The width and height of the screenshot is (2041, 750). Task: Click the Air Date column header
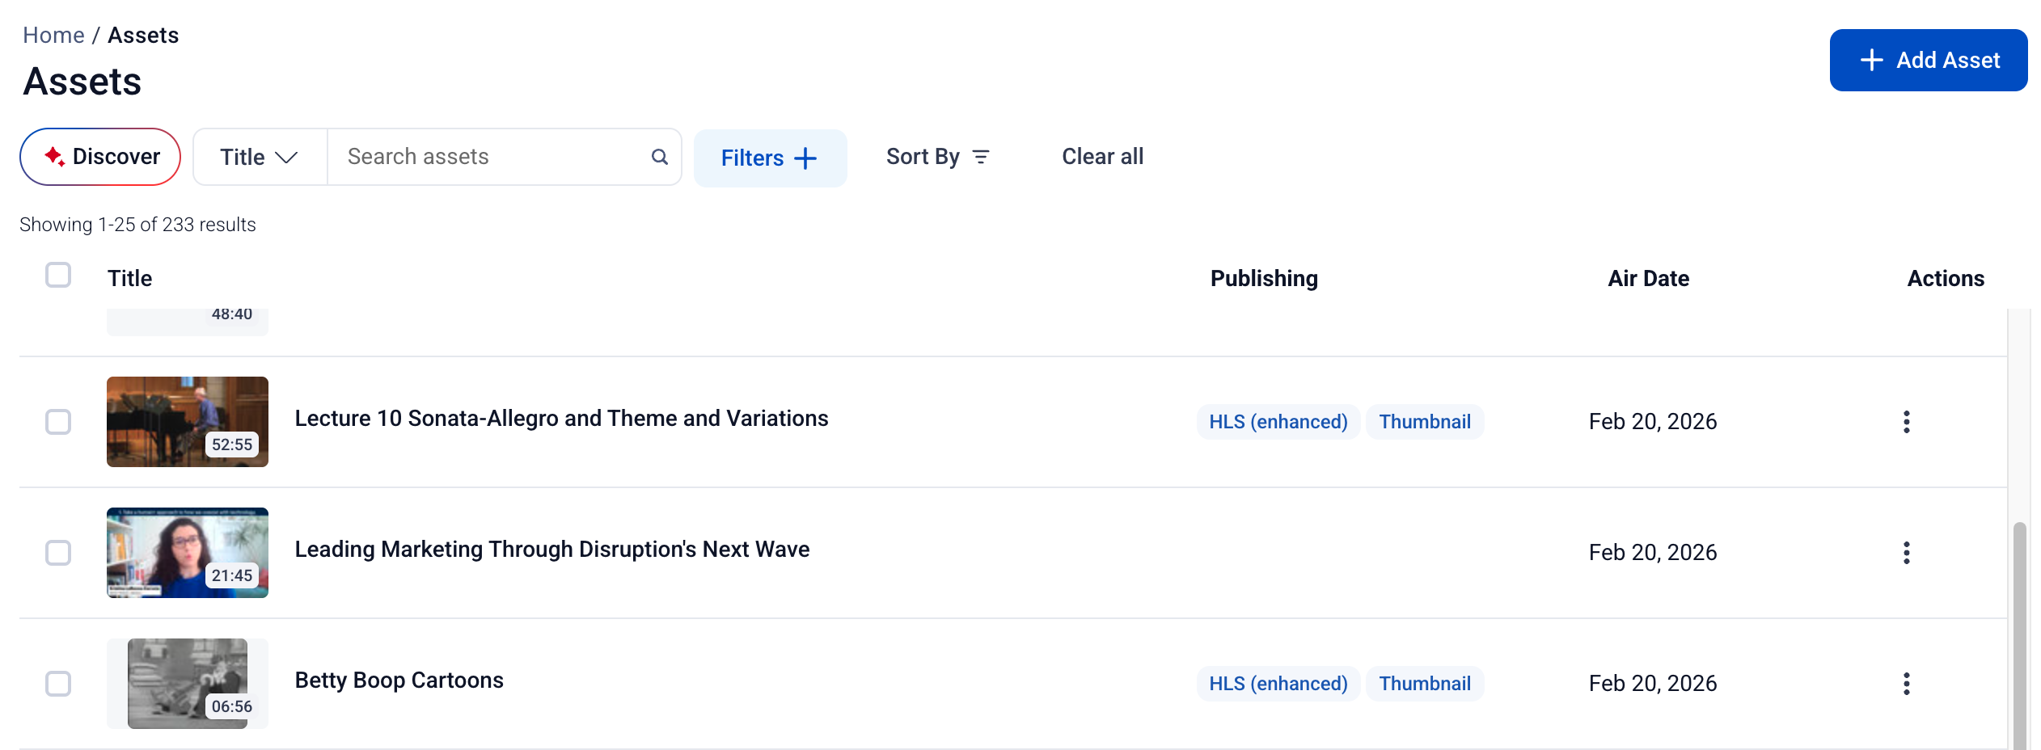coord(1648,279)
